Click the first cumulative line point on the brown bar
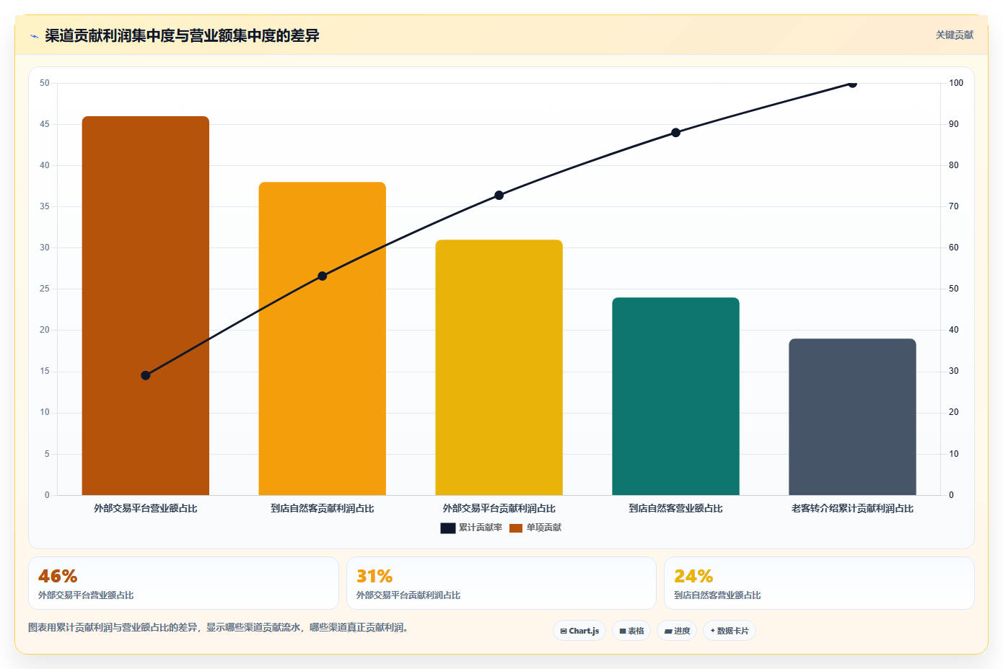This screenshot has width=1003, height=669. click(146, 375)
